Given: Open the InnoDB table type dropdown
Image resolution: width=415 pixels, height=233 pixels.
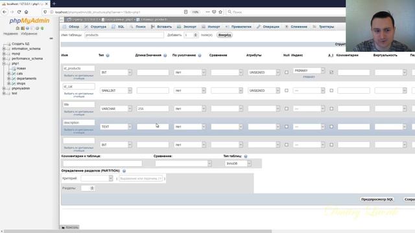Looking at the screenshot, I should (x=238, y=164).
